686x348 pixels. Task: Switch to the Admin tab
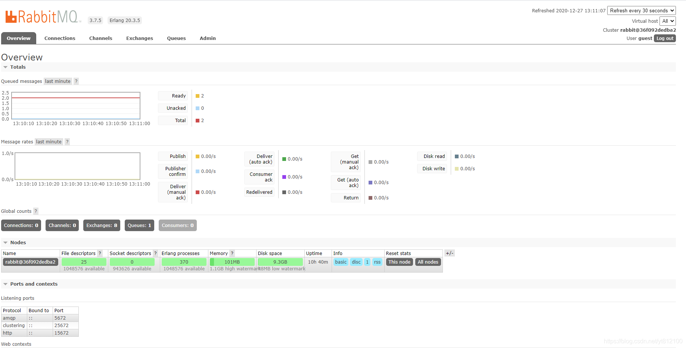208,38
